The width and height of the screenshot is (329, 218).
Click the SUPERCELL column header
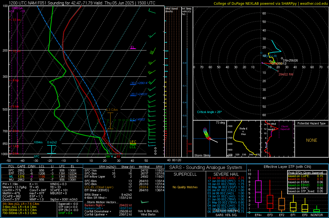coord(185,174)
